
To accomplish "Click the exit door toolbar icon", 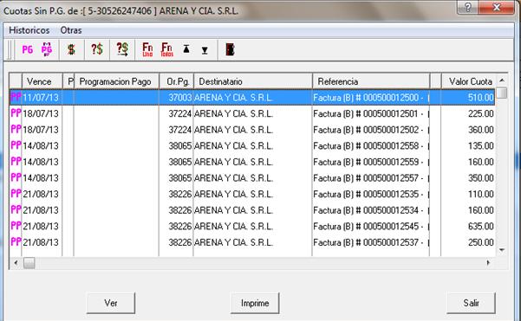I will click(x=230, y=49).
